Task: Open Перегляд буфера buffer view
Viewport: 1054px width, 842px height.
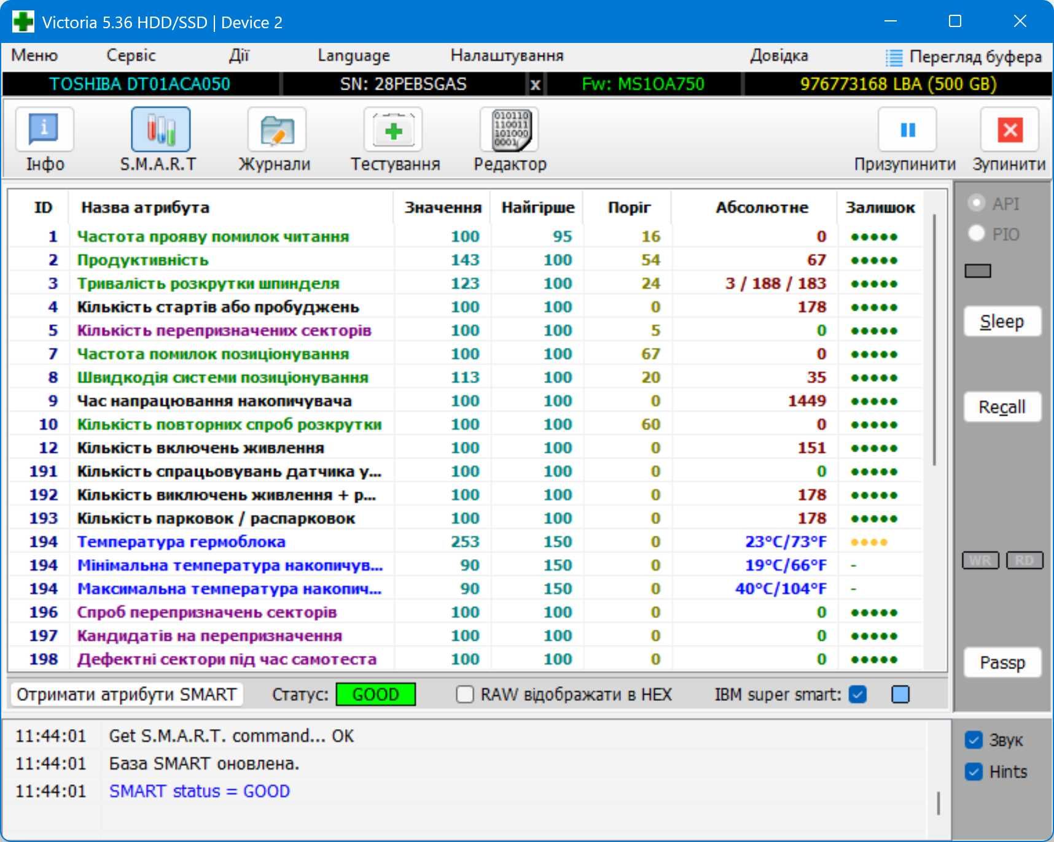Action: click(964, 57)
